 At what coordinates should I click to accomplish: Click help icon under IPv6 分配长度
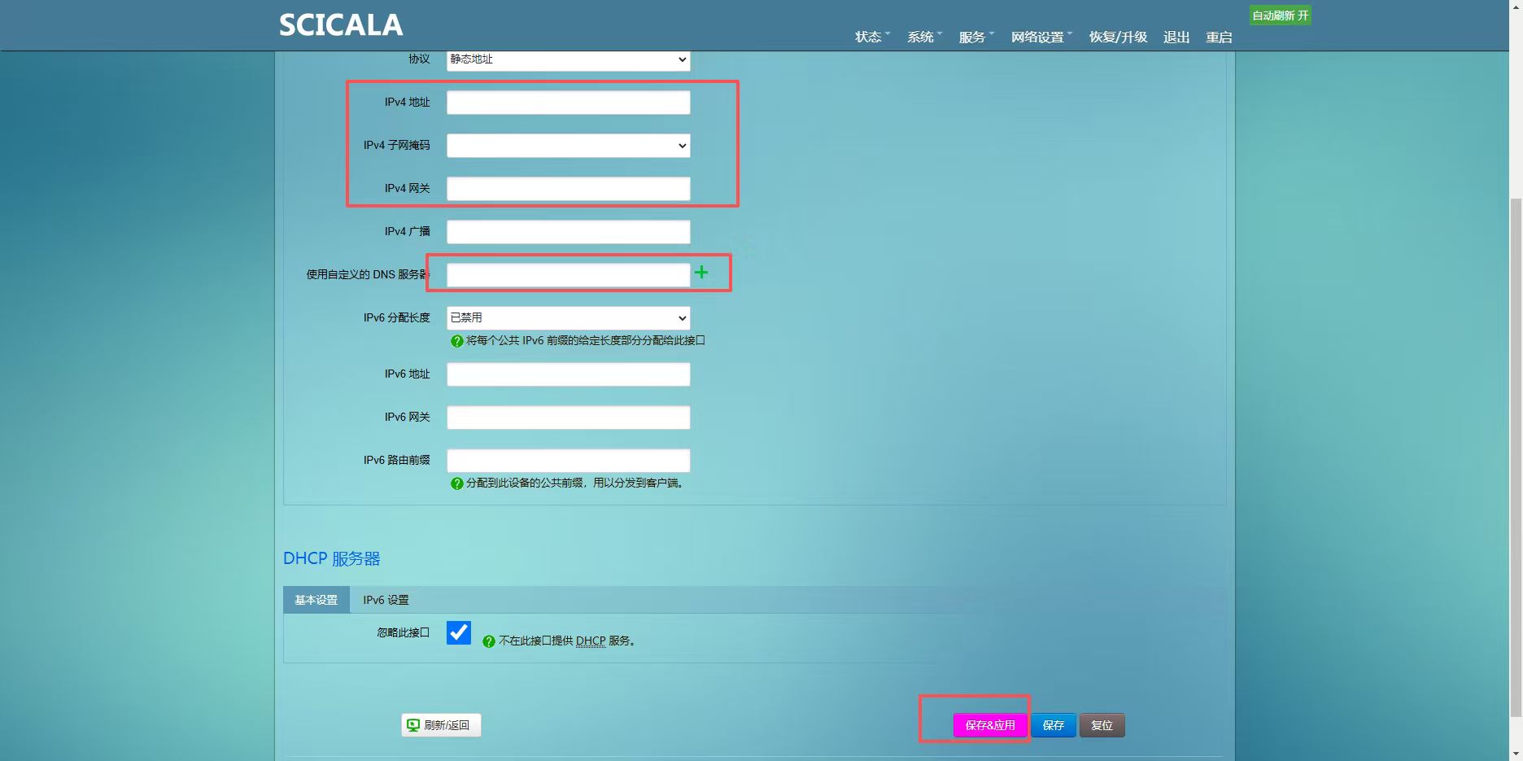457,341
